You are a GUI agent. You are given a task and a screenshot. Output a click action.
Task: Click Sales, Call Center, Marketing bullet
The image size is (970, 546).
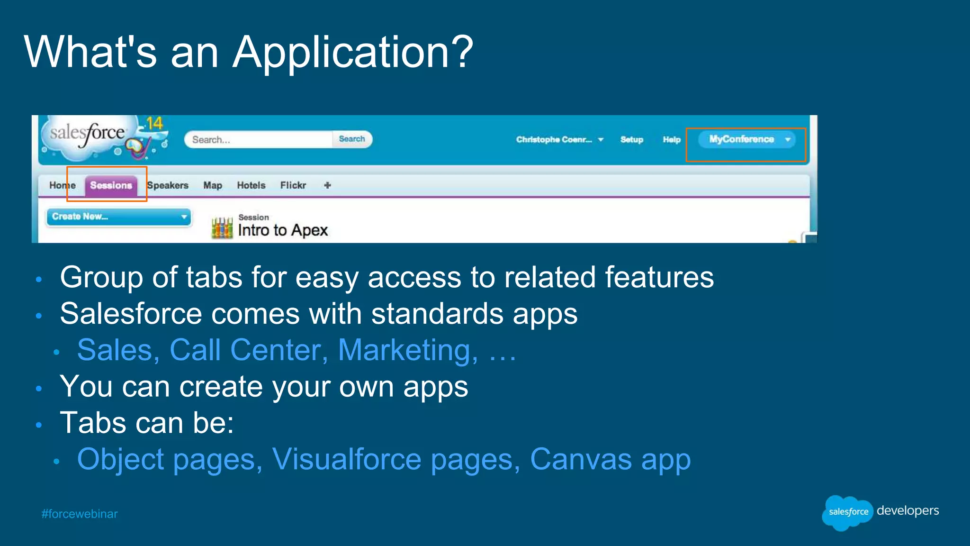pyautogui.click(x=296, y=350)
